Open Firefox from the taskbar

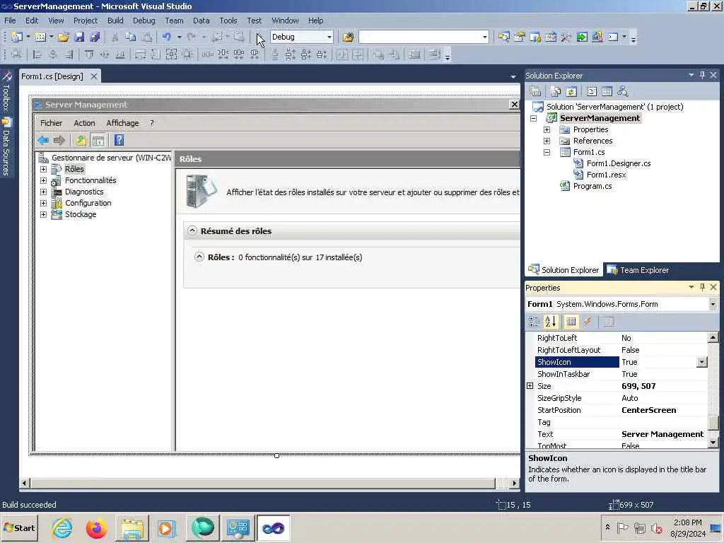coord(96,528)
